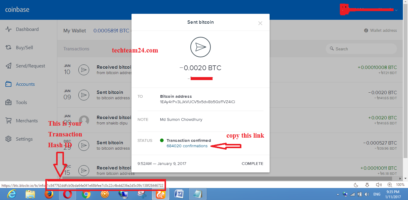Click the COMPLETE status label
Viewport: 408px width, 200px height.
[x=252, y=164]
